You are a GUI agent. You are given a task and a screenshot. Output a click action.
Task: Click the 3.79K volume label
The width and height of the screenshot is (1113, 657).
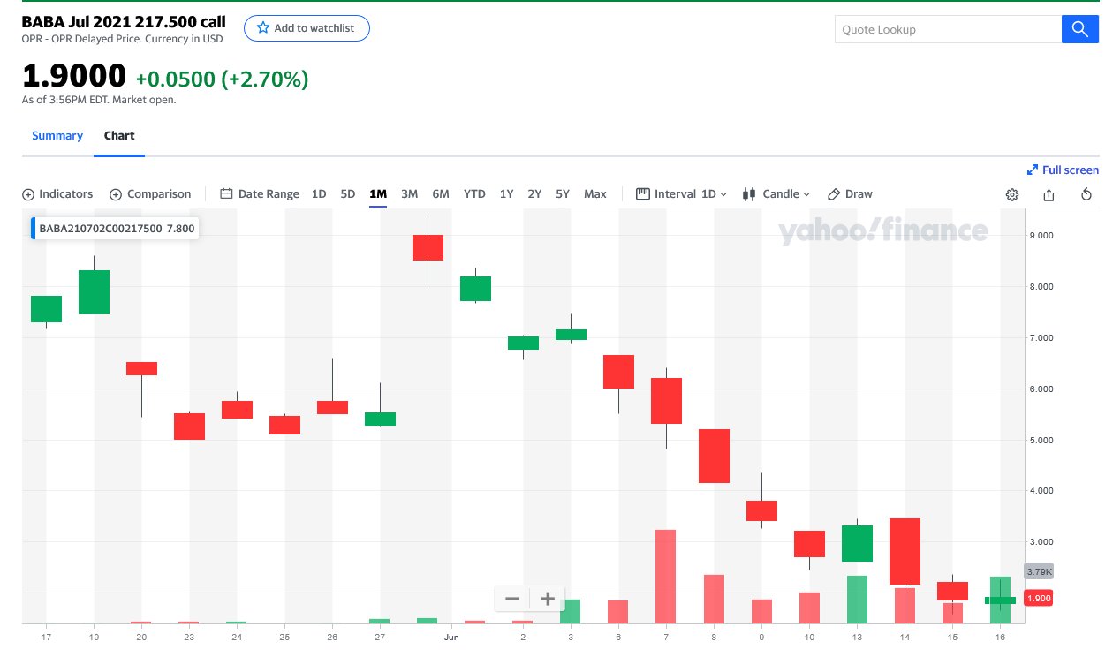[x=1040, y=571]
